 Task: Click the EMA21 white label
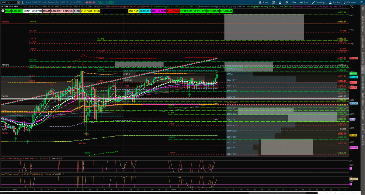[27, 11]
